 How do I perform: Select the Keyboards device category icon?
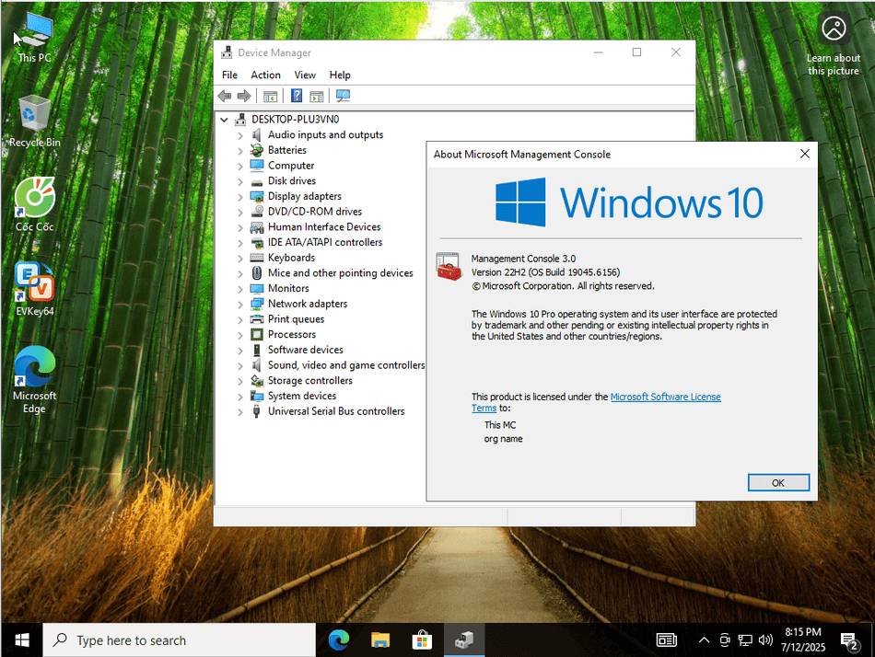[257, 258]
